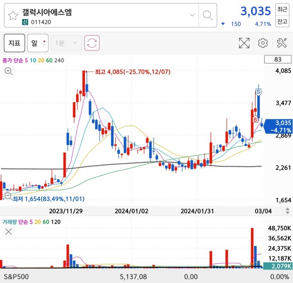Edit the candle count field showing 83
The image size is (293, 283).
point(278,59)
